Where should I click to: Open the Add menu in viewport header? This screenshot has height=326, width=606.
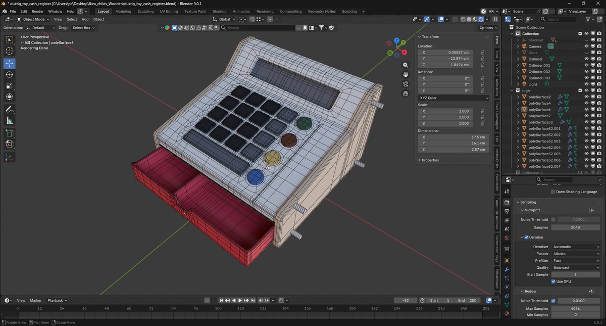tap(85, 19)
